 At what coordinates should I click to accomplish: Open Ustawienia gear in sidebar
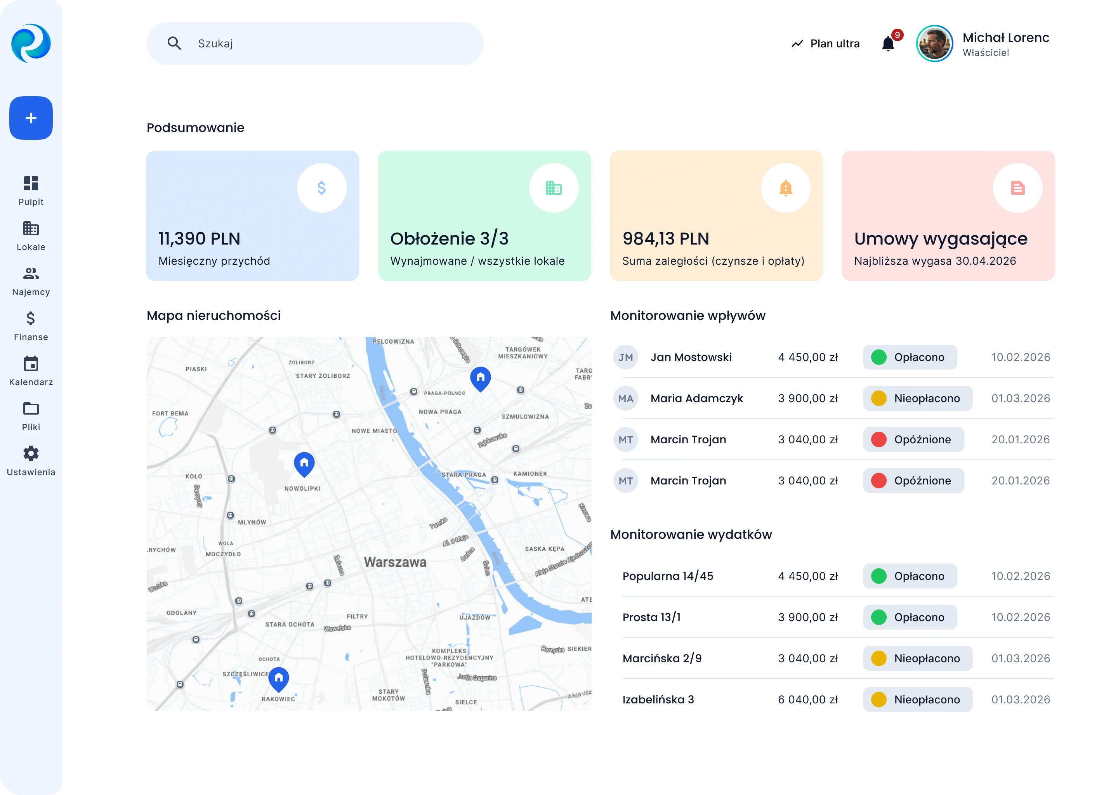point(31,461)
